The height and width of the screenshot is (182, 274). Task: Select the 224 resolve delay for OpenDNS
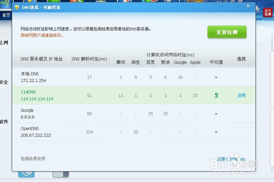click(x=89, y=132)
